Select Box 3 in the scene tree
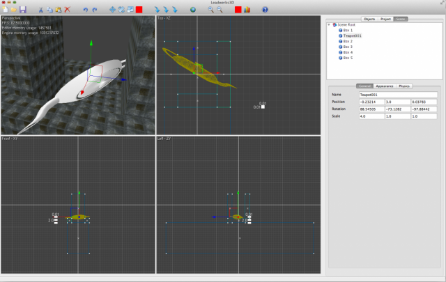Image resolution: width=446 pixels, height=282 pixels. (x=347, y=47)
